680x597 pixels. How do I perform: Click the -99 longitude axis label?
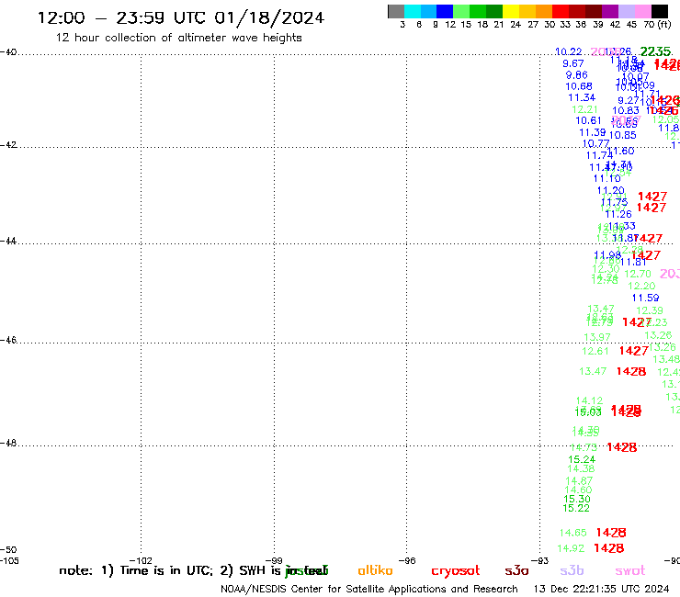[x=274, y=560]
